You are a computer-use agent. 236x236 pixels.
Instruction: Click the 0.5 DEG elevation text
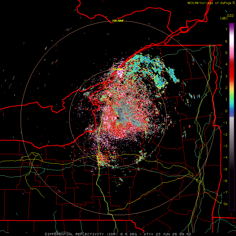(x=129, y=234)
